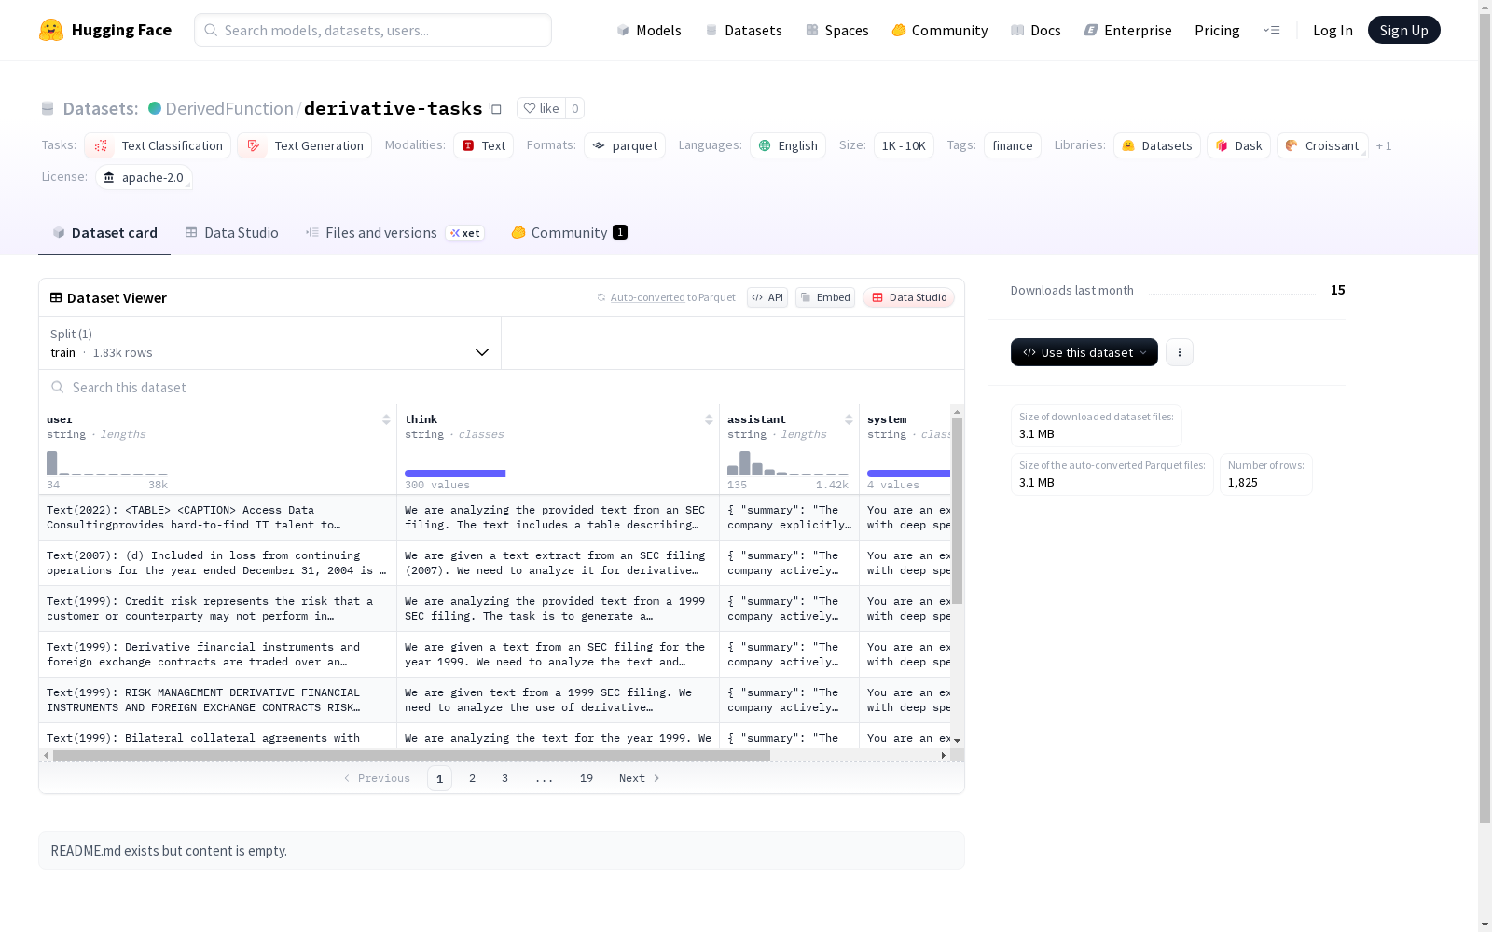Open Enterprise in top navigation
Screen dimensions: 1492x932
(x=1128, y=30)
